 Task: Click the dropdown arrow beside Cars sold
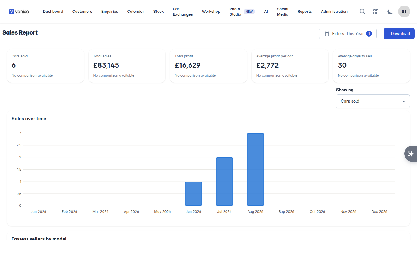(404, 101)
